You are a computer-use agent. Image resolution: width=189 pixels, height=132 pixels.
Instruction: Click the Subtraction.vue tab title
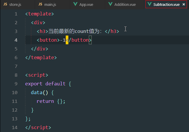point(166,4)
